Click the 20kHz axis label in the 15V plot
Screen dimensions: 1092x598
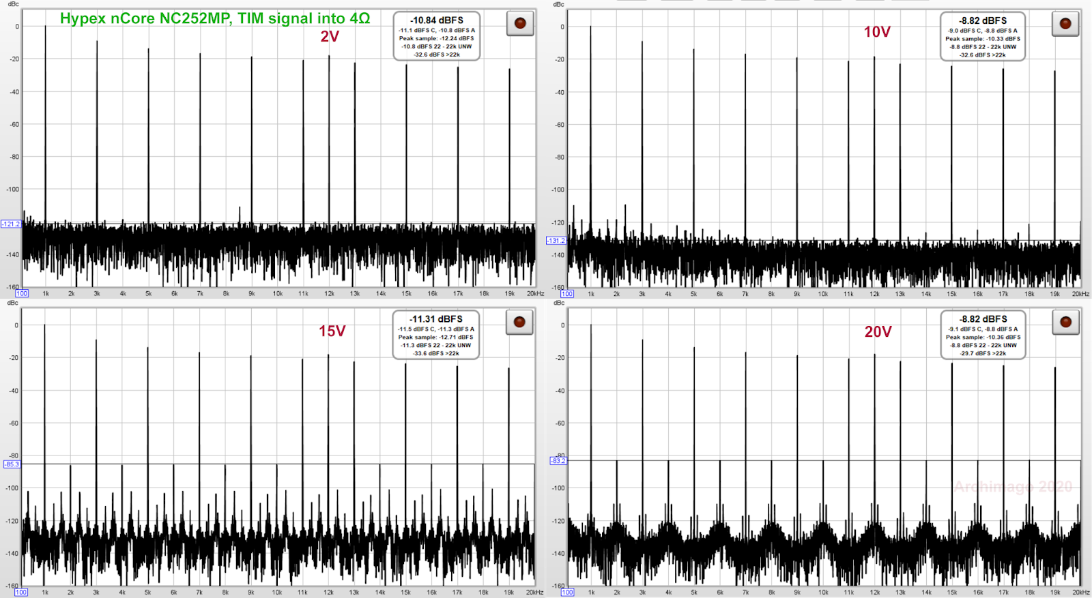pyautogui.click(x=534, y=593)
